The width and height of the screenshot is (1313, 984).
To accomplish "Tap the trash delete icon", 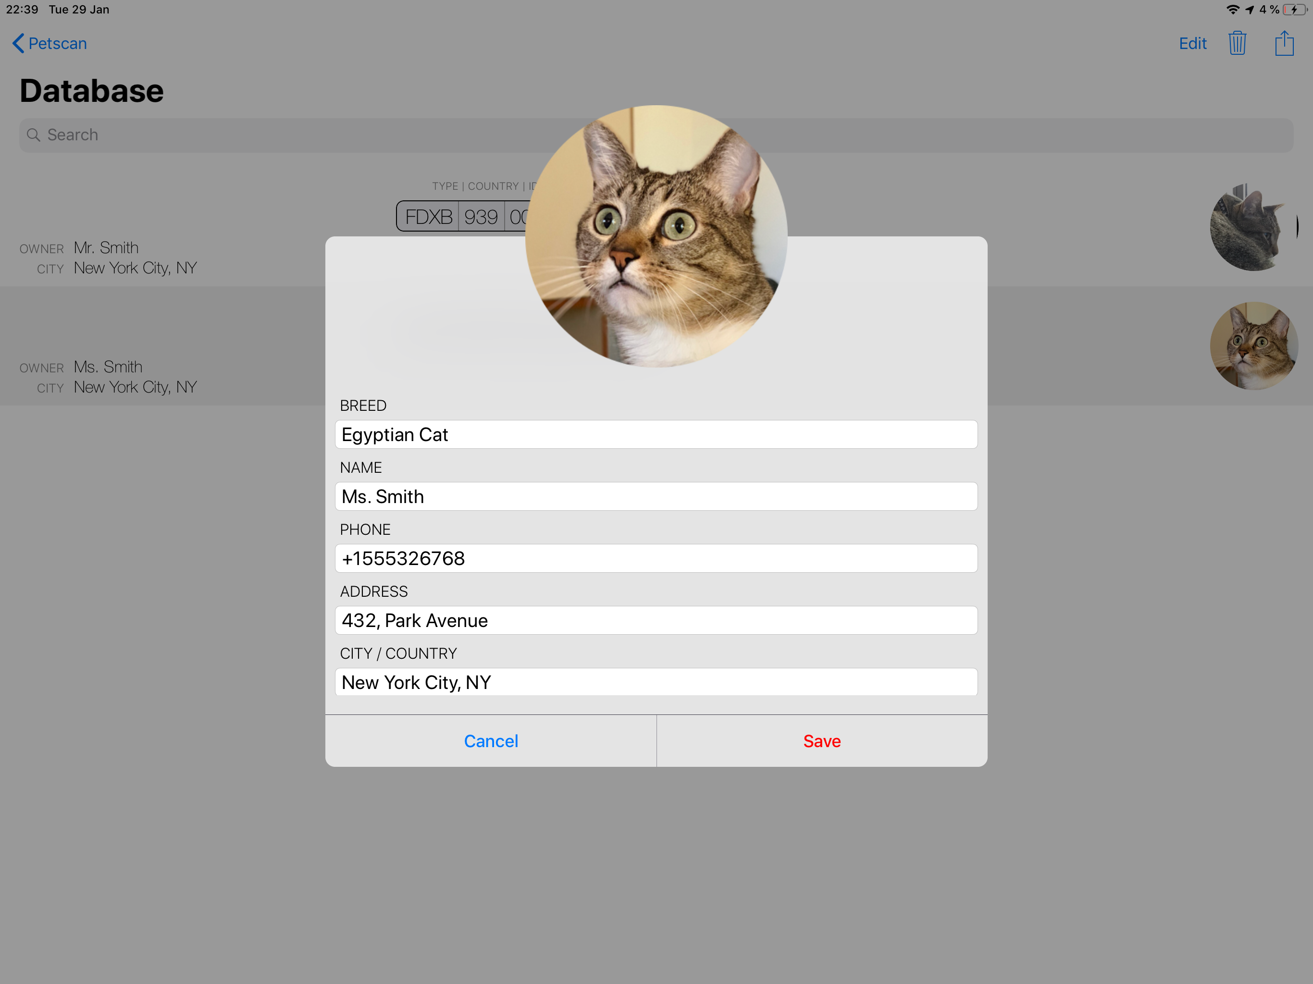I will click(1237, 43).
